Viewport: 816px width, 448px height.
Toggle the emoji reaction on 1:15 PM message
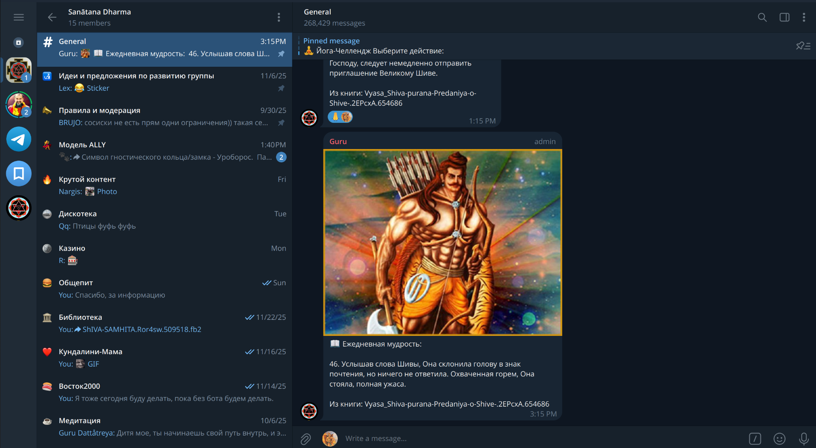[x=340, y=117]
